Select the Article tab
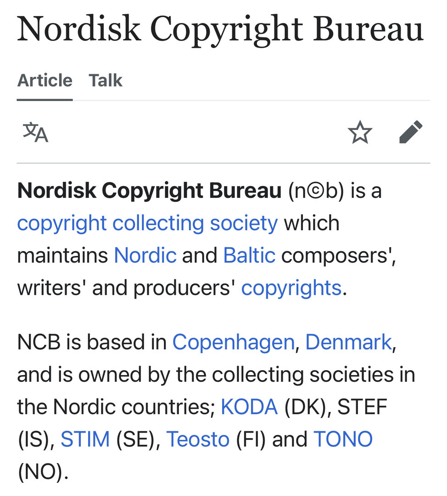Screen dimensions: 447x496 [x=45, y=81]
